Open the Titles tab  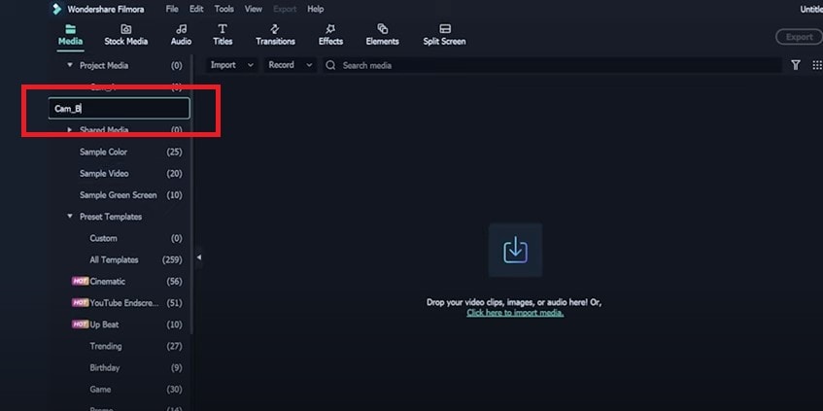click(x=223, y=35)
